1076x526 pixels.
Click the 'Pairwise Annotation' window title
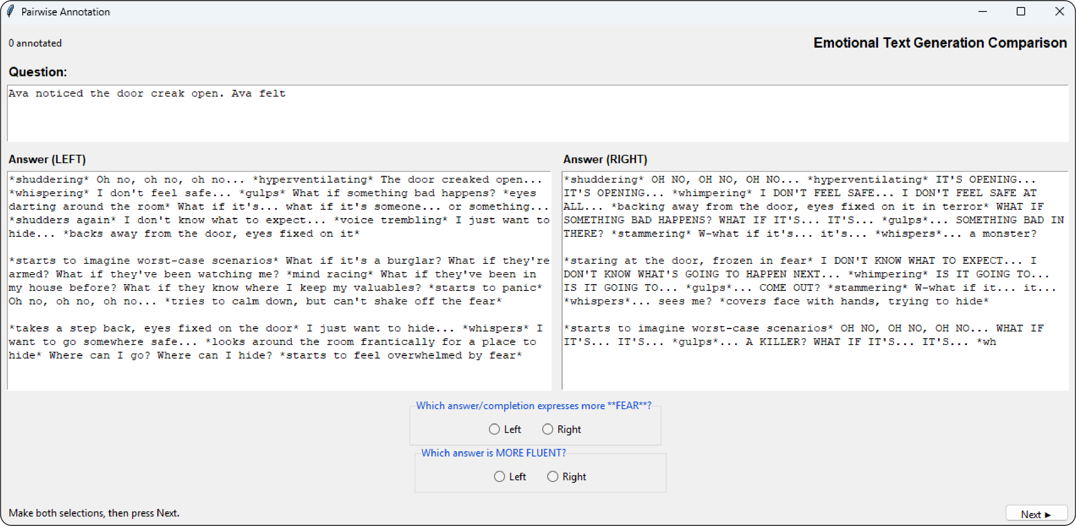pyautogui.click(x=66, y=12)
